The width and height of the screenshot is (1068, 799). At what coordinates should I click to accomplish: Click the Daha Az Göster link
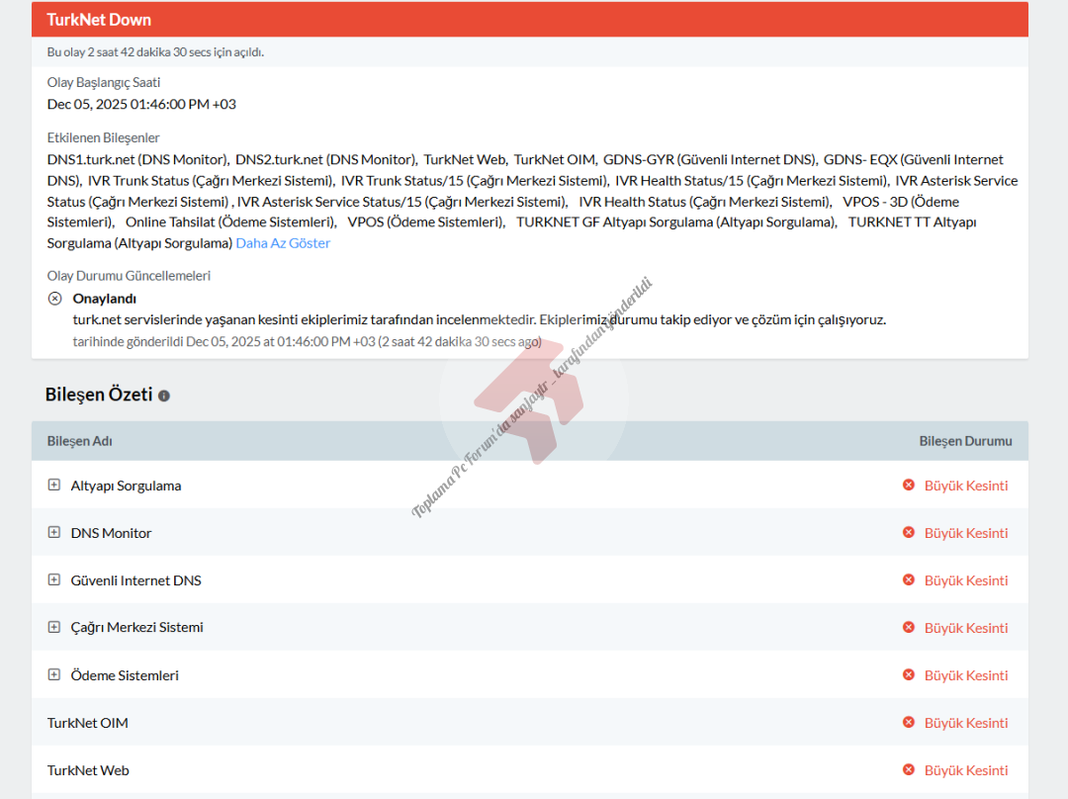pos(283,243)
